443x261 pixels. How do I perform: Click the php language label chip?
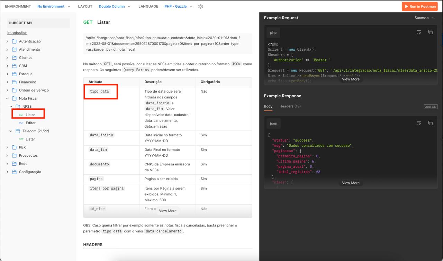273,33
